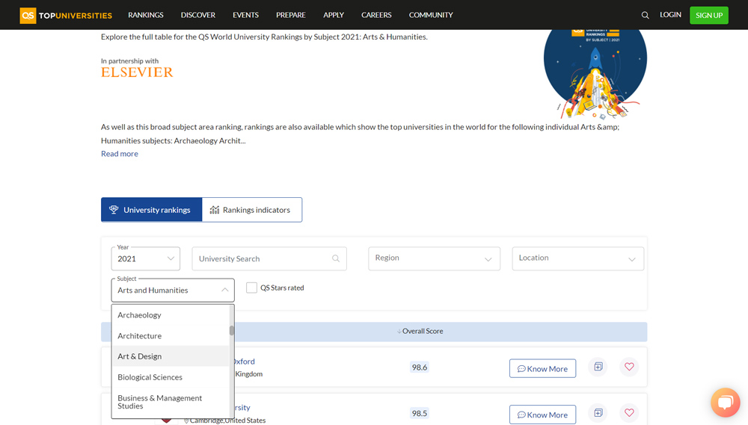Click the green SIGN UP button

point(709,15)
